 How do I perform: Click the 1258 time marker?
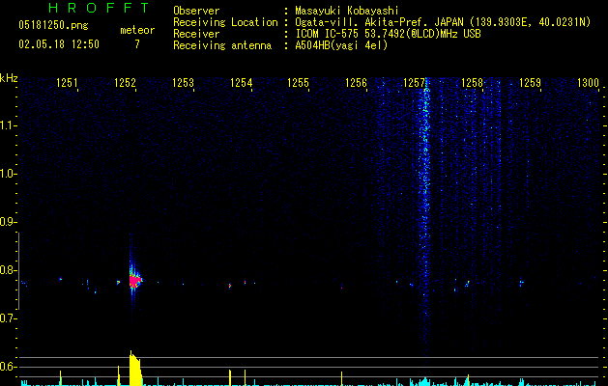point(472,83)
